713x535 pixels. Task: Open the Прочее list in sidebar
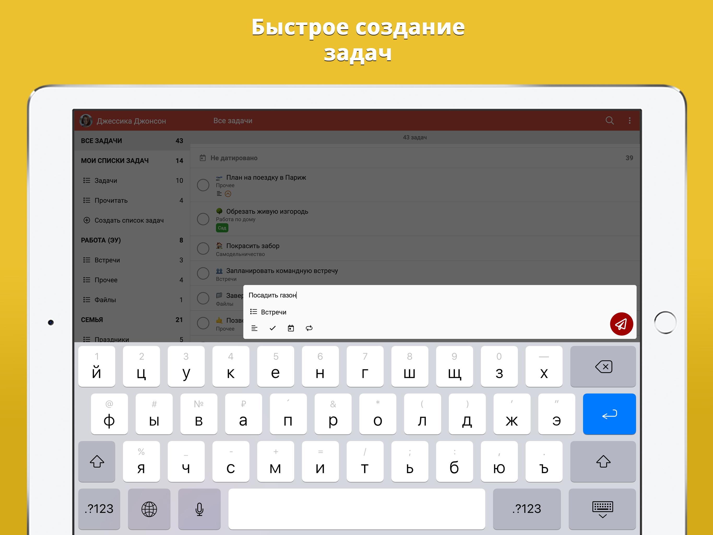point(132,280)
